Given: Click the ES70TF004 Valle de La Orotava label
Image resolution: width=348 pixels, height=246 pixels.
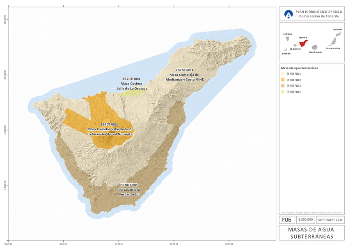Looking at the screenshot, I should 132,83.
